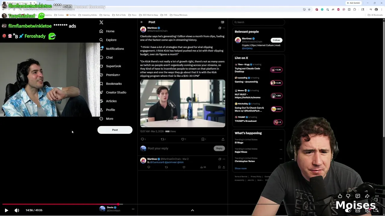
Task: Reply to the second Martinez post
Action: tap(149, 167)
